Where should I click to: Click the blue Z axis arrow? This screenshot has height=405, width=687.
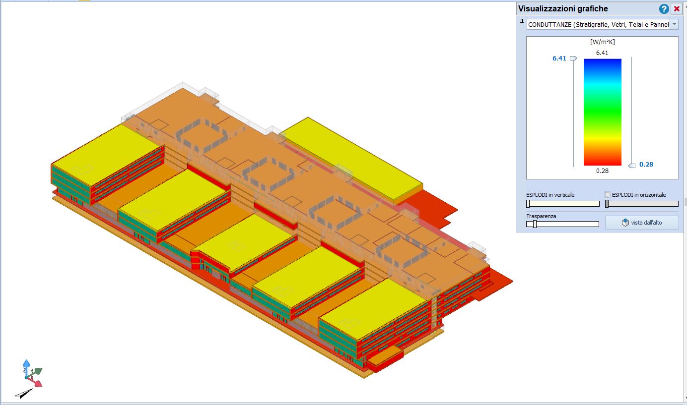[x=26, y=364]
